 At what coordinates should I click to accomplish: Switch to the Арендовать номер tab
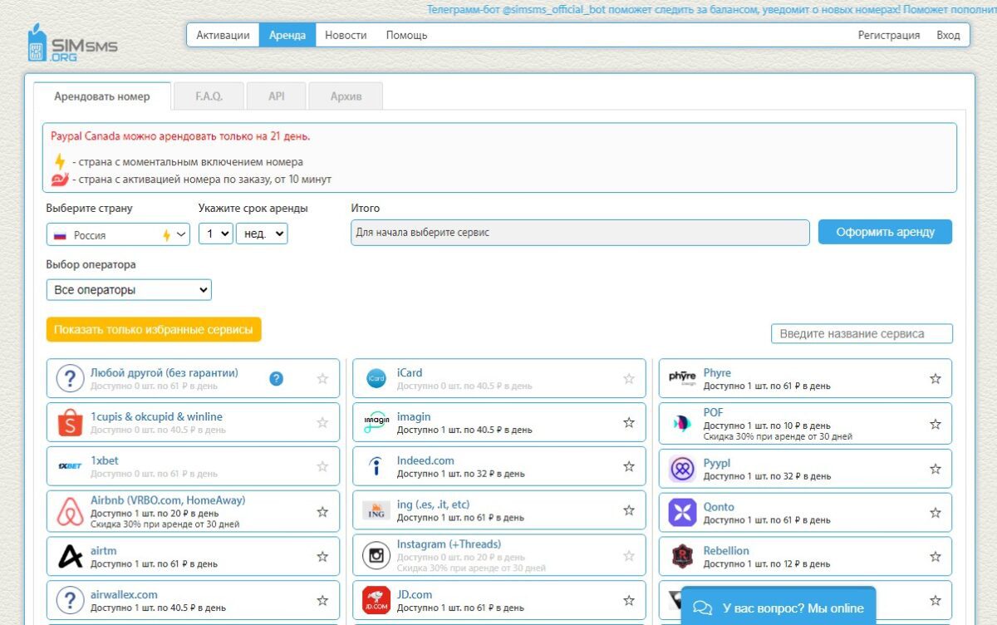(x=102, y=96)
